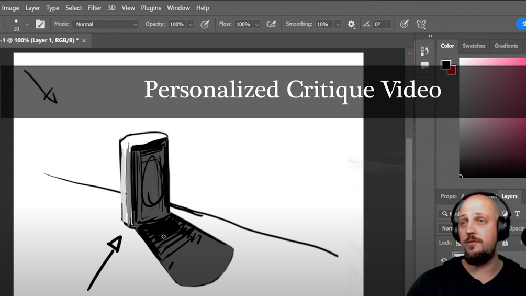Switch to the Properties panel tab
Viewport: 526px width, 296px height.
tap(449, 196)
